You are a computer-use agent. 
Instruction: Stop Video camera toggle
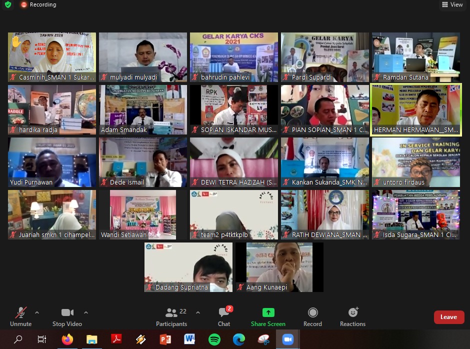pyautogui.click(x=67, y=316)
